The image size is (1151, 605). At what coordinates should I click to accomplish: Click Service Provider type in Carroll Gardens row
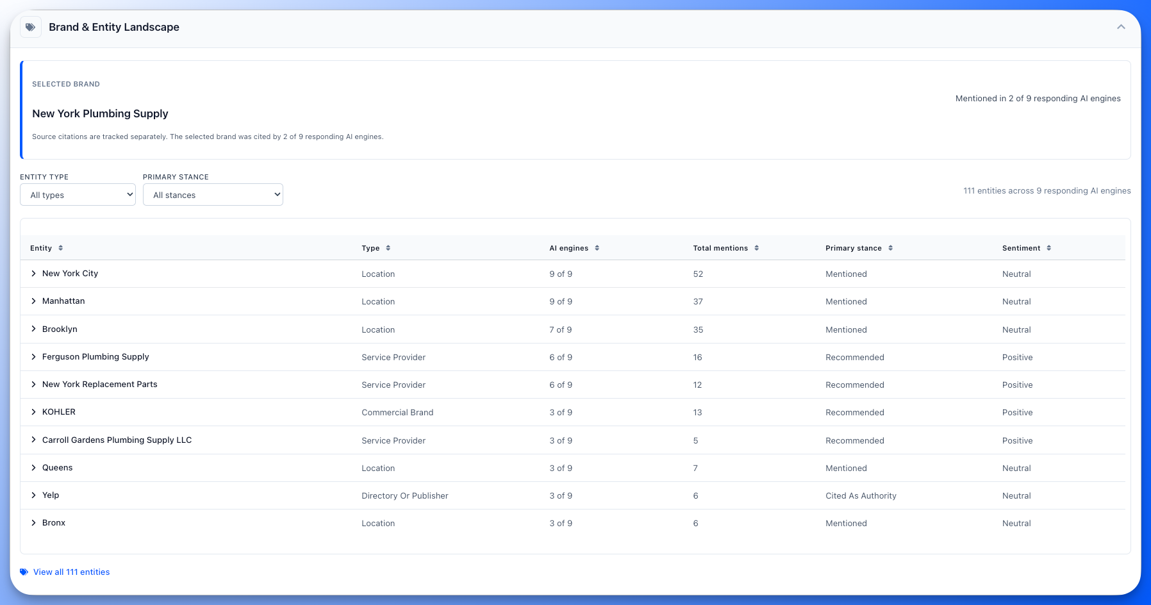pyautogui.click(x=393, y=441)
